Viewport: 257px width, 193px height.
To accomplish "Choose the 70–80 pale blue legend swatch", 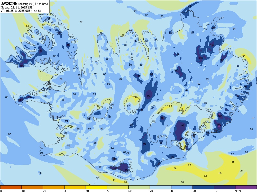I will click(x=160, y=187).
